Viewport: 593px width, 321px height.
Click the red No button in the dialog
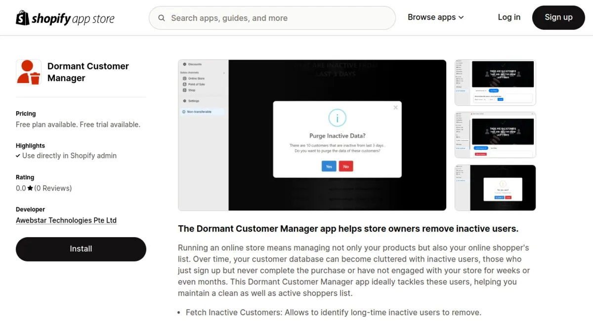346,166
